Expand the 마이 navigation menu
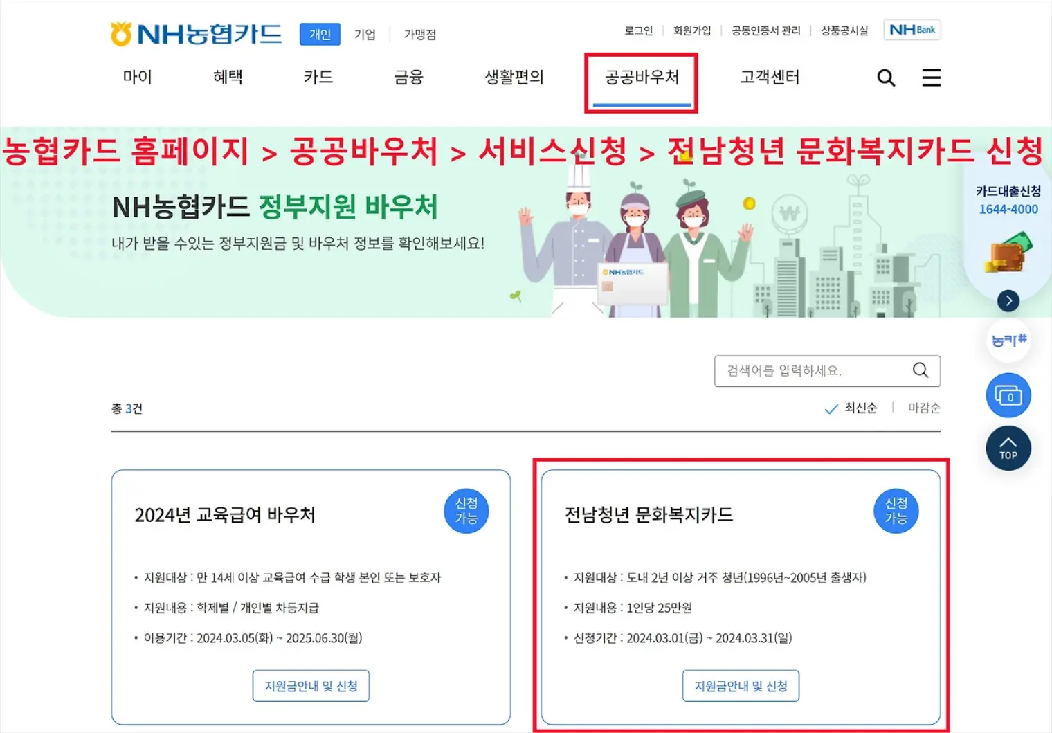Screen dimensions: 1052x733 click(136, 78)
